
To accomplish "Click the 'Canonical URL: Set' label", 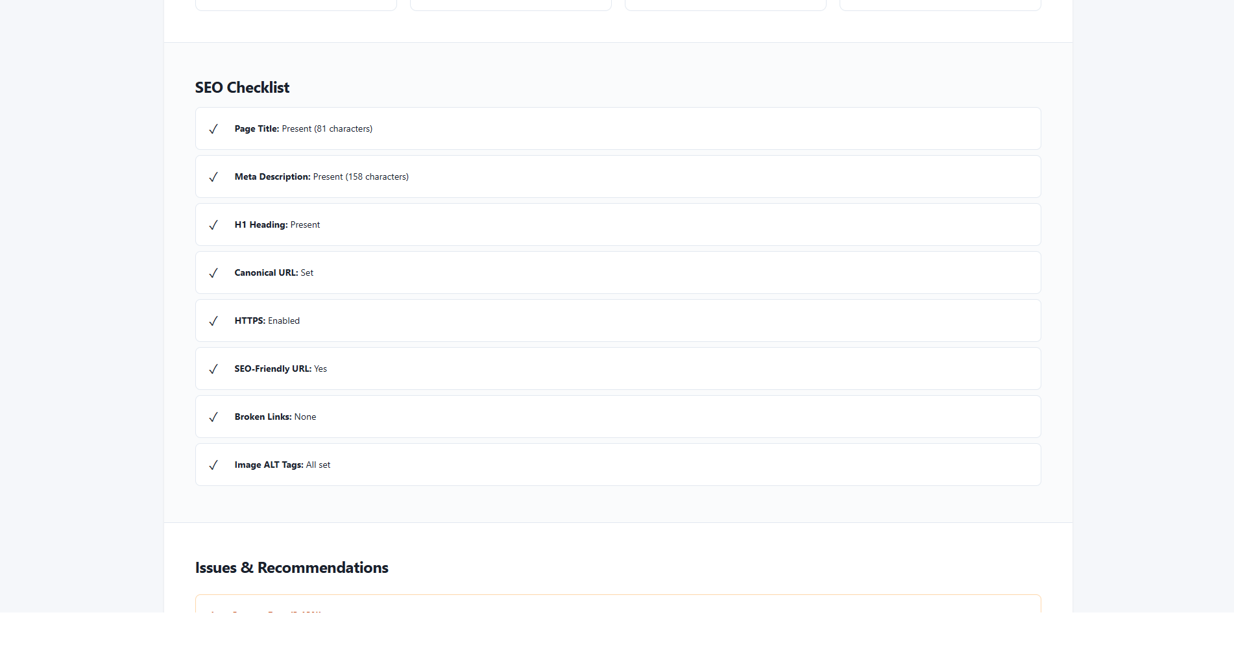I will [274, 273].
